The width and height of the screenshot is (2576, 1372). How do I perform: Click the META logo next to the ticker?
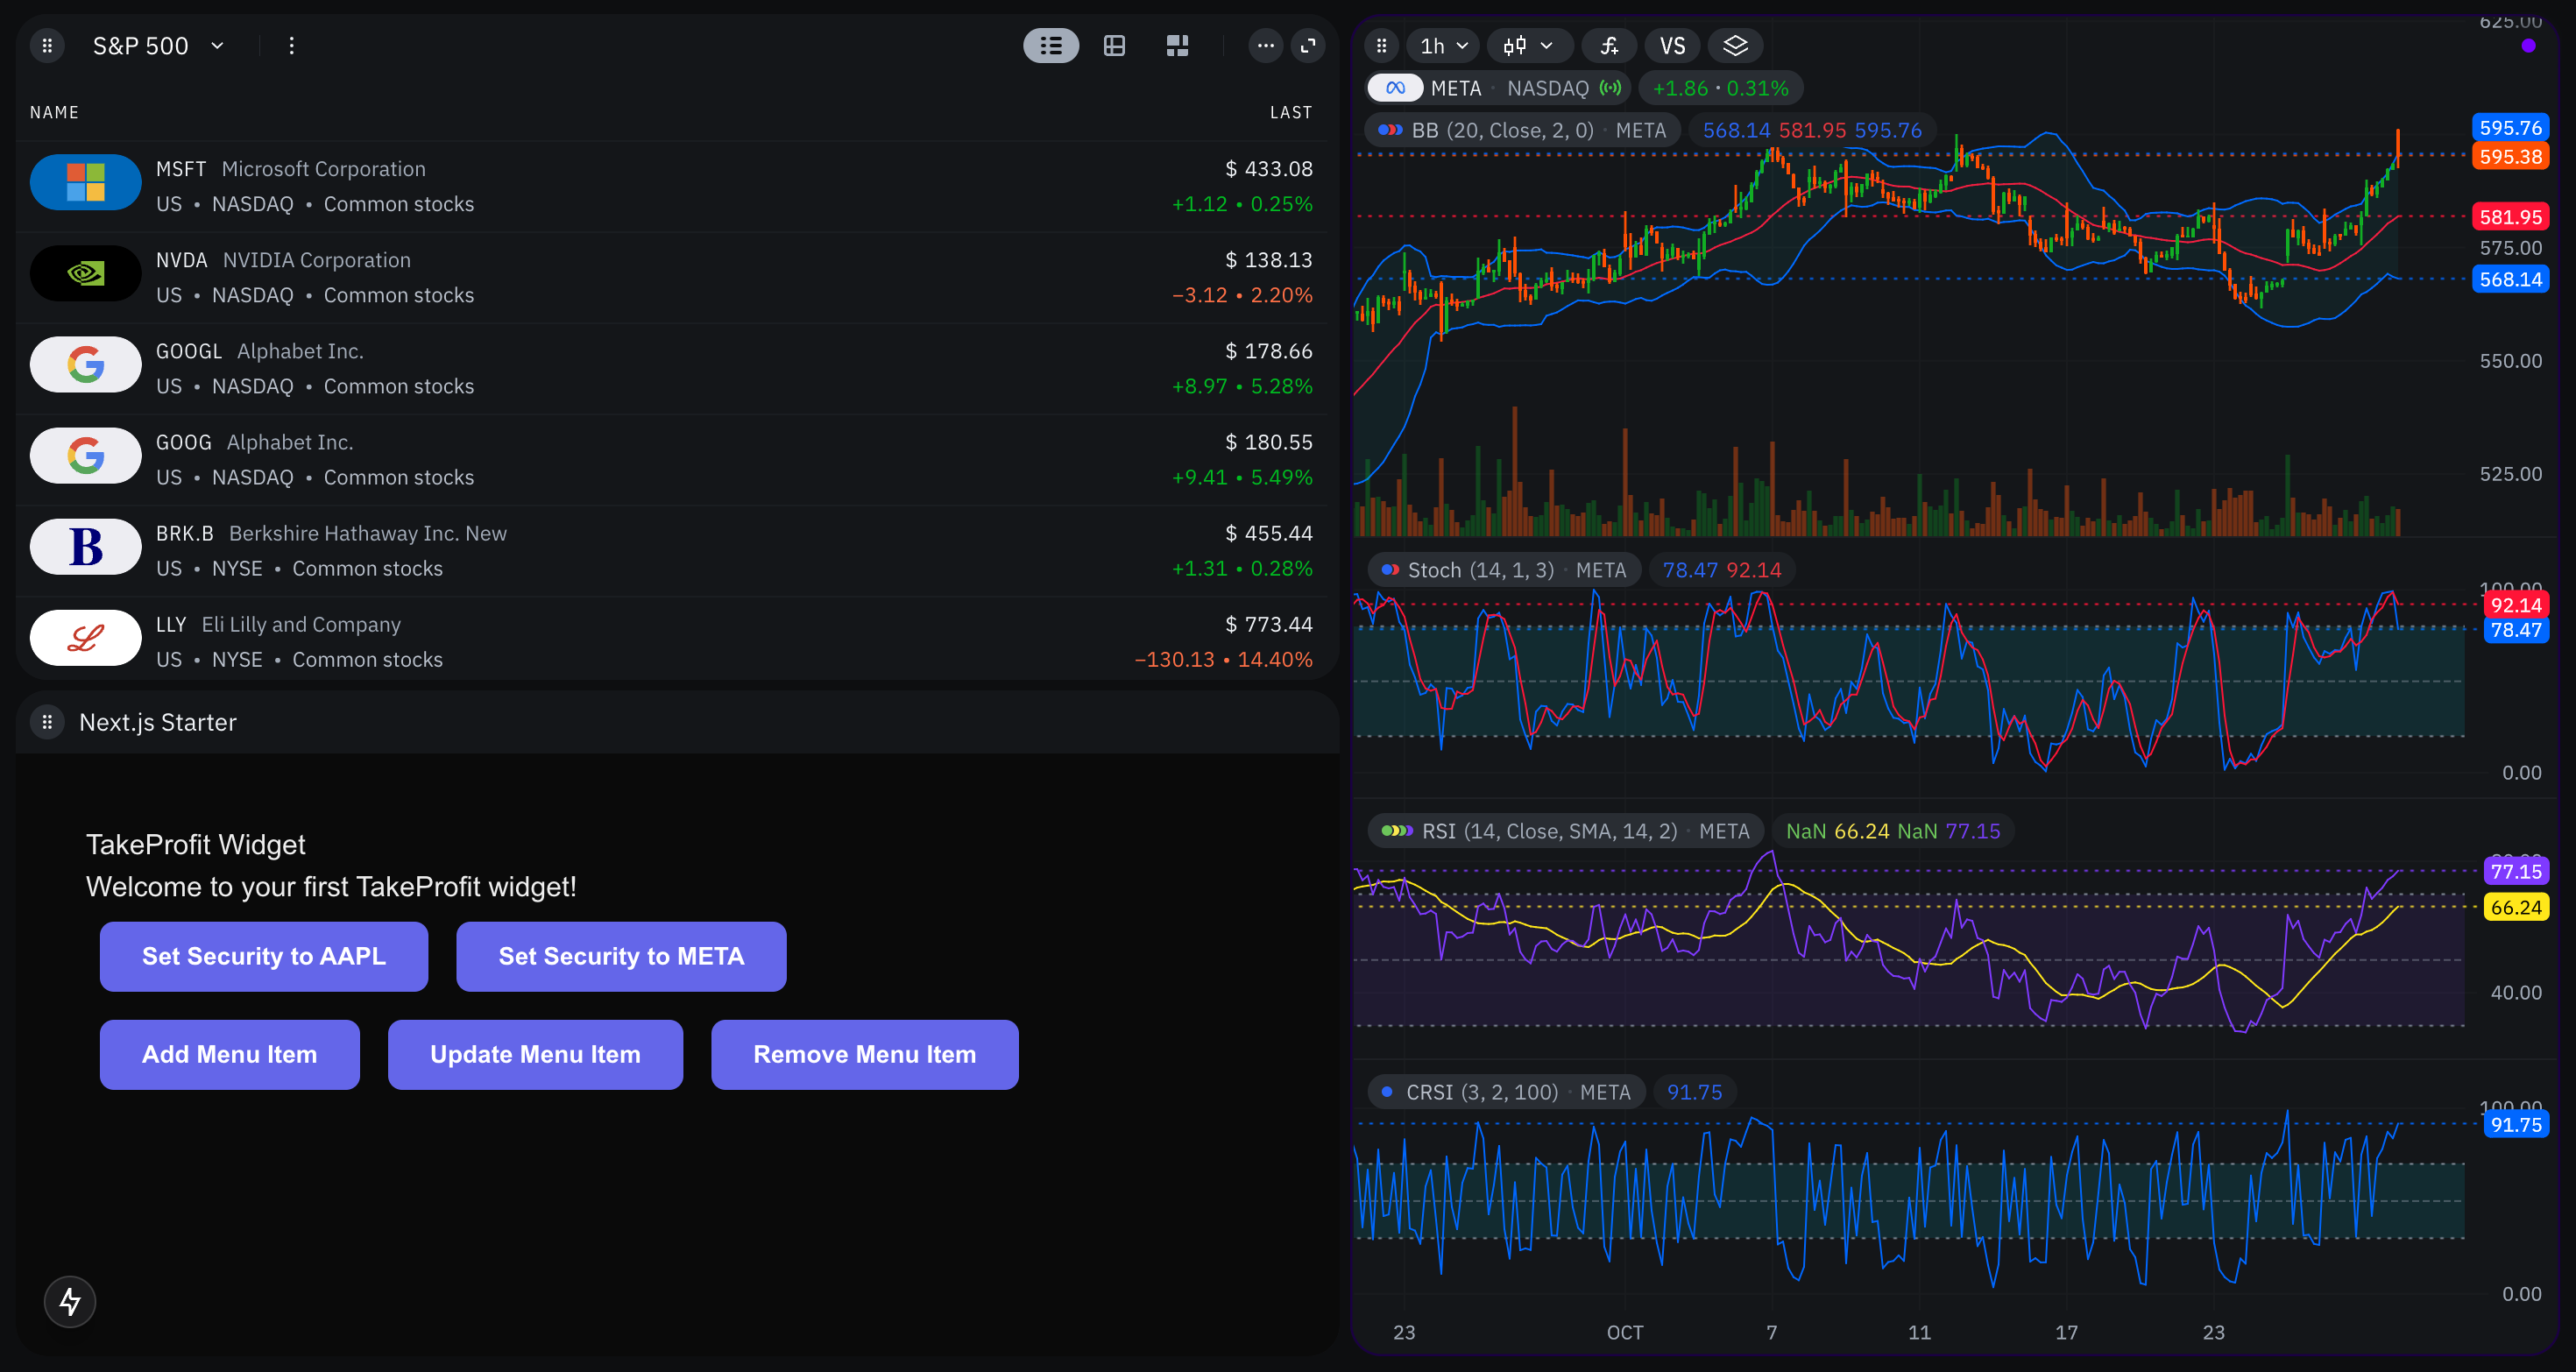pyautogui.click(x=1395, y=88)
